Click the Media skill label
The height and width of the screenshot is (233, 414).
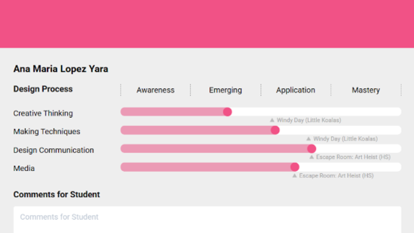point(24,169)
